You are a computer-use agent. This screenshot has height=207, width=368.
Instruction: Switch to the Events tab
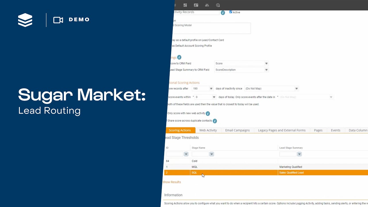(x=336, y=130)
